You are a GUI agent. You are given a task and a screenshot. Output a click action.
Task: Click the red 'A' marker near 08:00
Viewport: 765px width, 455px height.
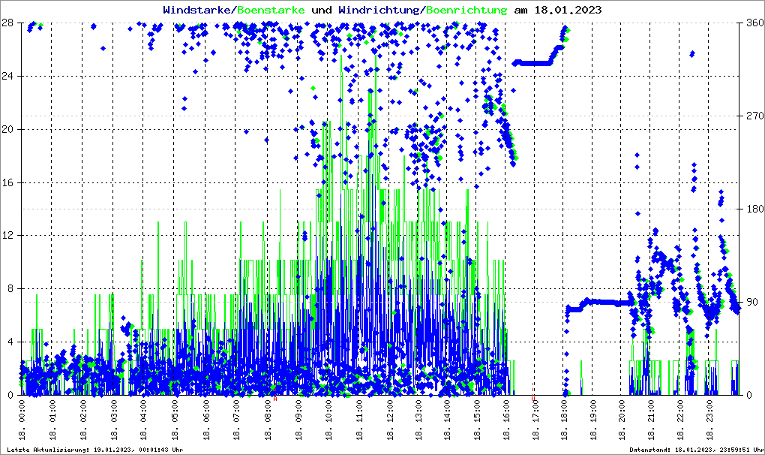[x=275, y=399]
